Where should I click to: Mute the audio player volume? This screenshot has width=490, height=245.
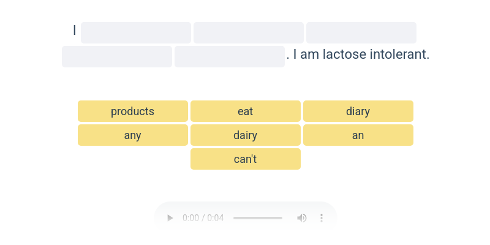[302, 218]
